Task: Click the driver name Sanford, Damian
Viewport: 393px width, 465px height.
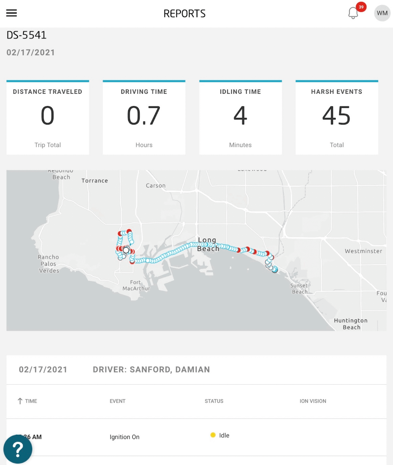Action: coord(170,370)
